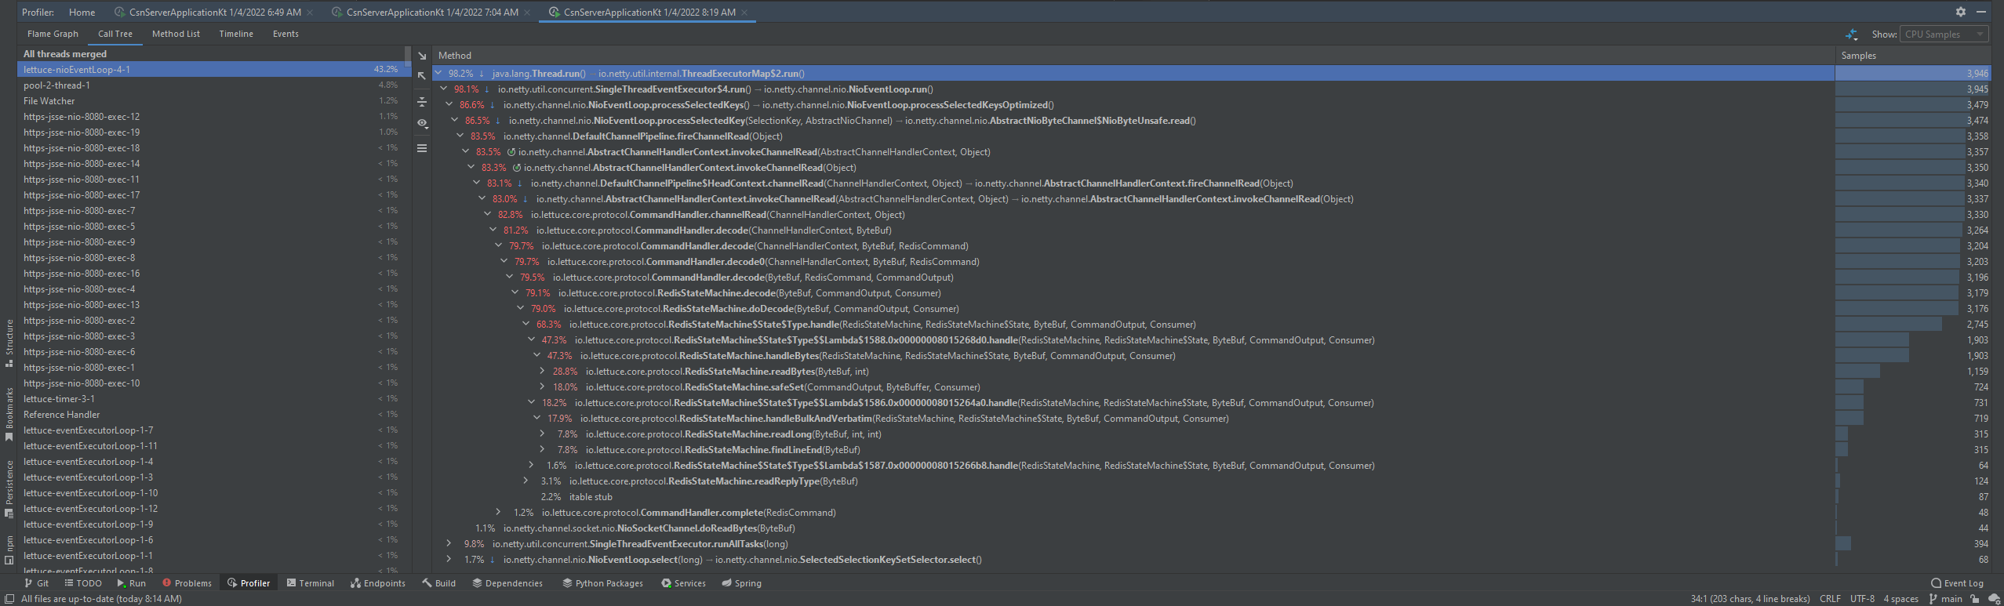This screenshot has height=606, width=2004.
Task: Open the CPU Samples show dropdown
Action: [x=1944, y=34]
